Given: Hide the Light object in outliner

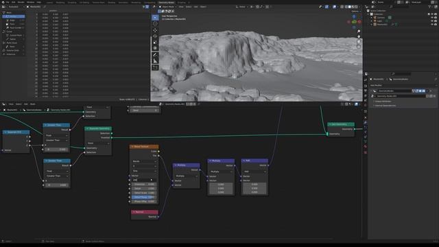Looking at the screenshot, I should pos(432,21).
